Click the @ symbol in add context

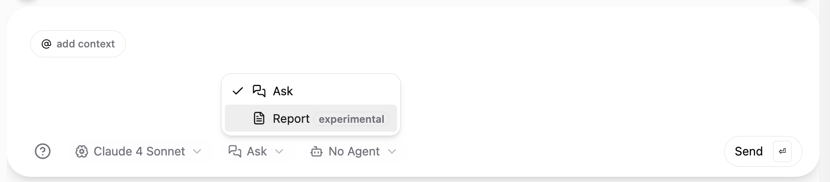[x=46, y=44]
